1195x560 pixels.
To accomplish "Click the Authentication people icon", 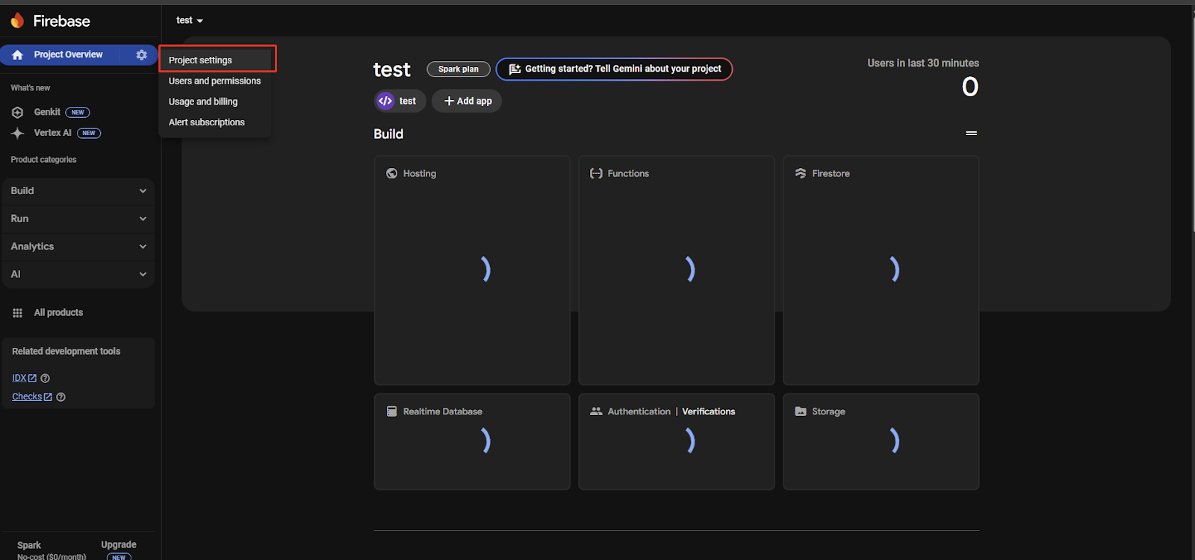I will point(596,411).
